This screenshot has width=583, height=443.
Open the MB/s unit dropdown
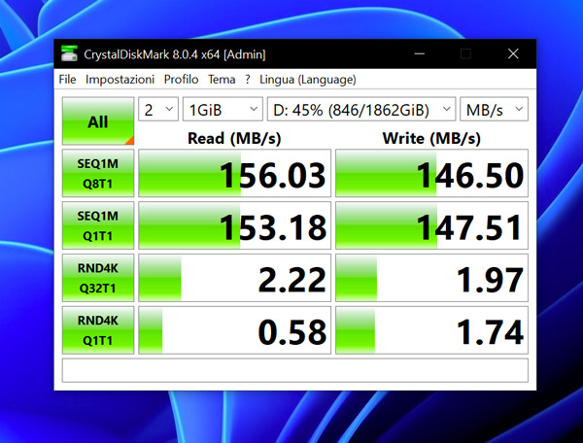click(495, 109)
